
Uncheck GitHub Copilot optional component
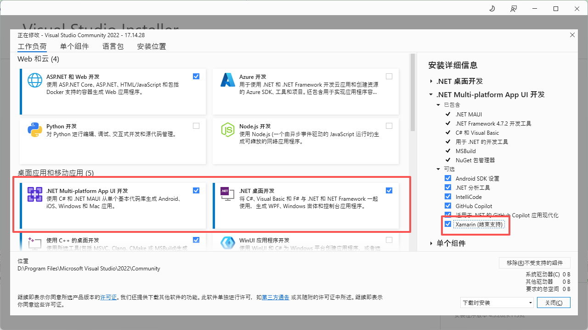(x=448, y=206)
